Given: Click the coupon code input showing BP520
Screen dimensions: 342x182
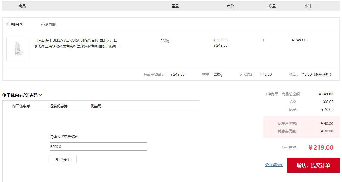Looking at the screenshot, I should (98, 146).
